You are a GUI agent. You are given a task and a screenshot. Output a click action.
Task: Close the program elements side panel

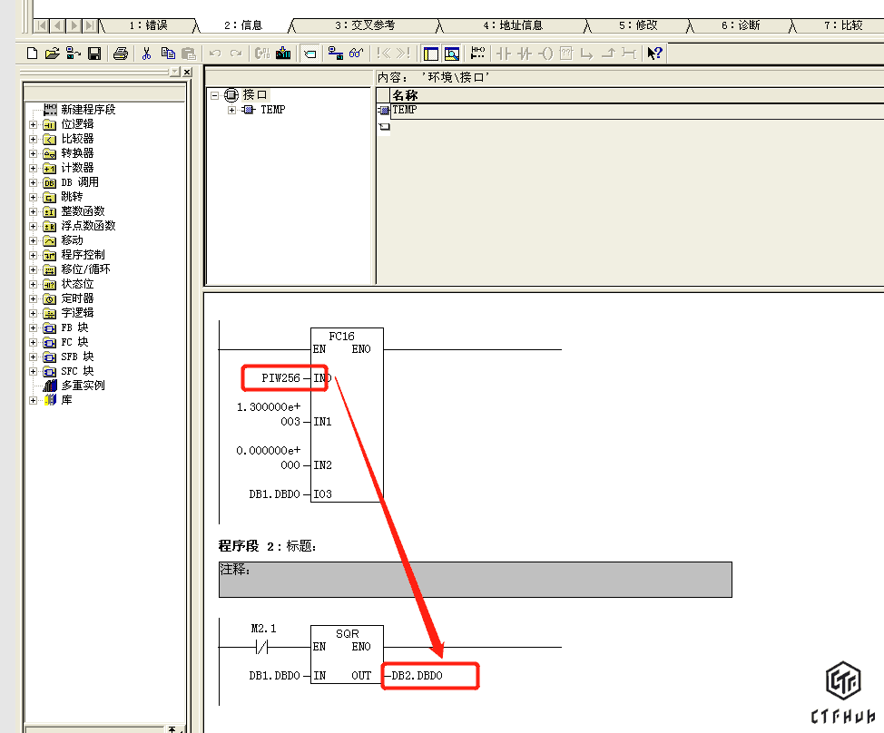click(187, 72)
